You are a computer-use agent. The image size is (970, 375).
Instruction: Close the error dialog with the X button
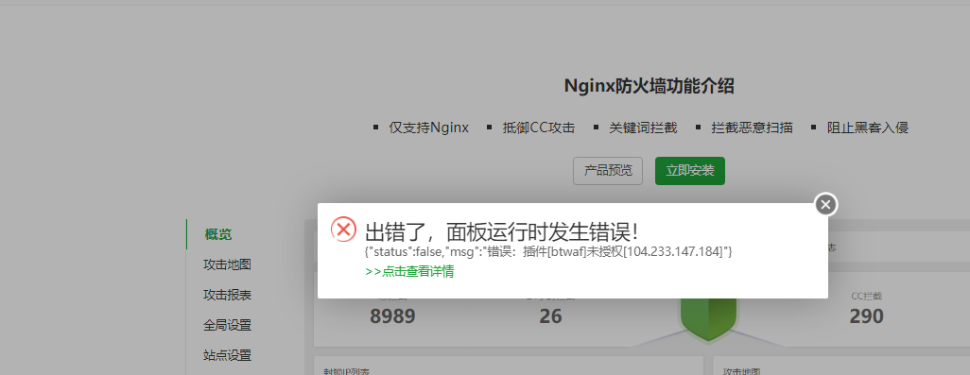click(x=826, y=204)
